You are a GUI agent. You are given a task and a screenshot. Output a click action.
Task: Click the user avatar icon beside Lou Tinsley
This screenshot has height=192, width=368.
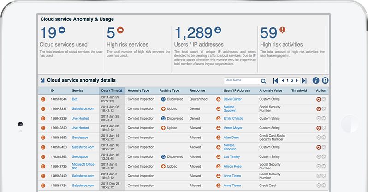219,157
